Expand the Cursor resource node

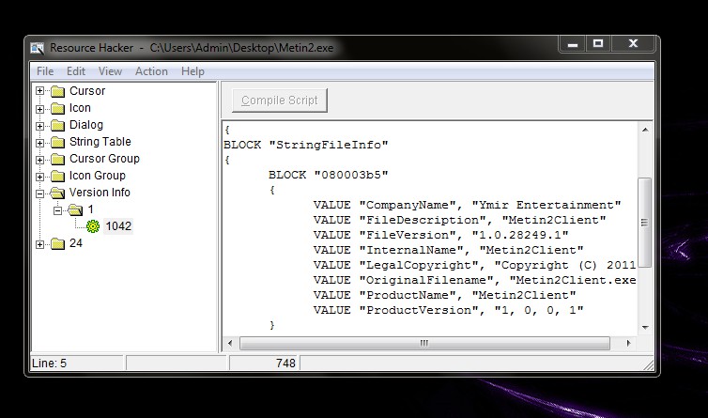(x=39, y=91)
